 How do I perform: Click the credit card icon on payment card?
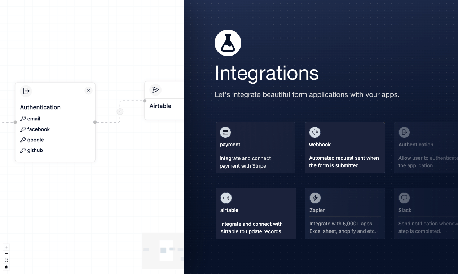[225, 132]
